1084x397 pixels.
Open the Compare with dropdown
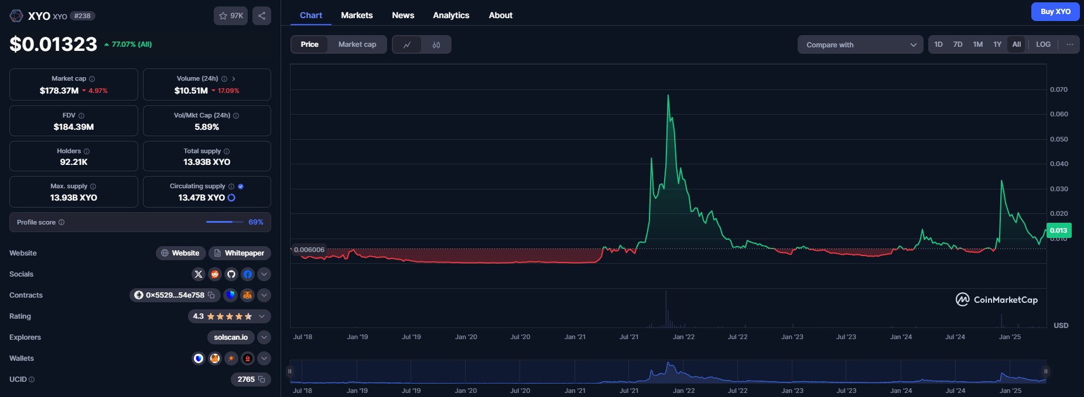pos(860,45)
